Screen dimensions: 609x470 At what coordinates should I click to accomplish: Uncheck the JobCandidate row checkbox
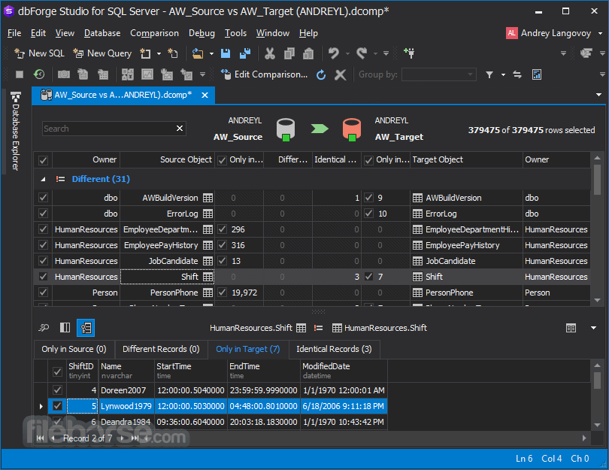tap(43, 261)
